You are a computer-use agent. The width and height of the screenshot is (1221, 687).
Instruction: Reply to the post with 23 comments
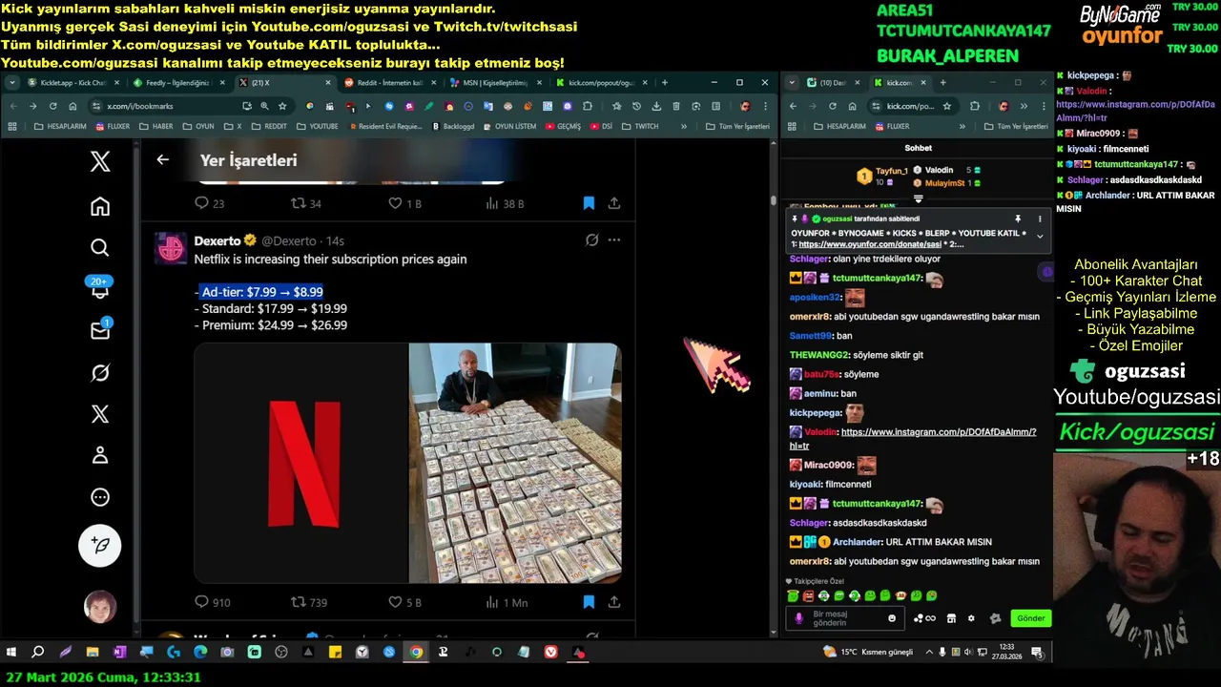pos(209,203)
